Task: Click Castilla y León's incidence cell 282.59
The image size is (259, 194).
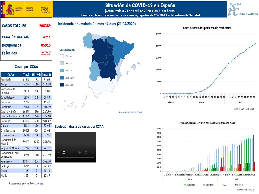Action: click(47, 112)
